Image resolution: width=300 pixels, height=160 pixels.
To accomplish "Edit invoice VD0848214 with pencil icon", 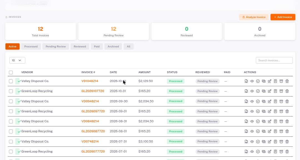I will [269, 121].
